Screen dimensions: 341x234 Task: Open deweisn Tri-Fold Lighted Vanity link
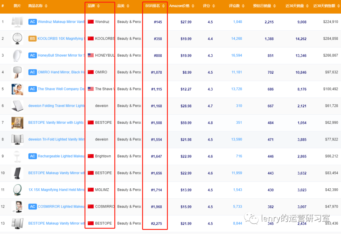57,140
